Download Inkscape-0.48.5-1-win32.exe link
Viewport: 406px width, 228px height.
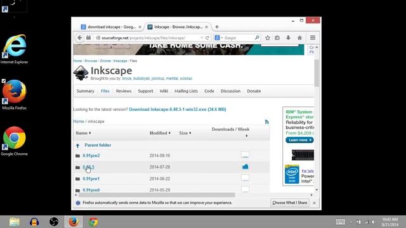pos(178,110)
